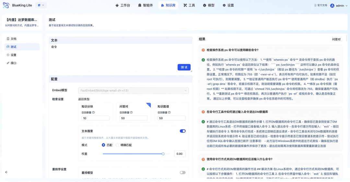Open the 模型 models menu

209,5
